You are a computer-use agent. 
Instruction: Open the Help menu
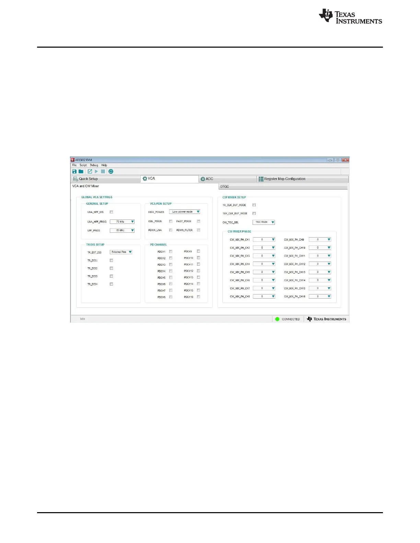104,165
